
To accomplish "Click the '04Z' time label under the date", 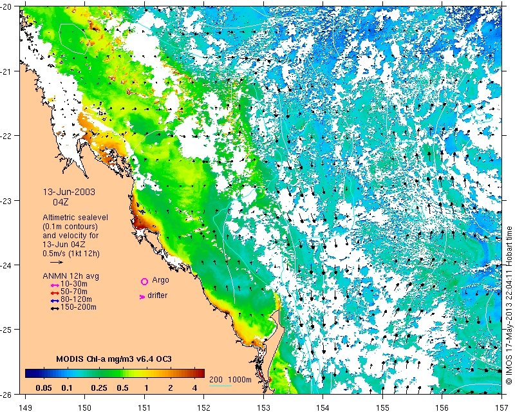I will (x=61, y=201).
